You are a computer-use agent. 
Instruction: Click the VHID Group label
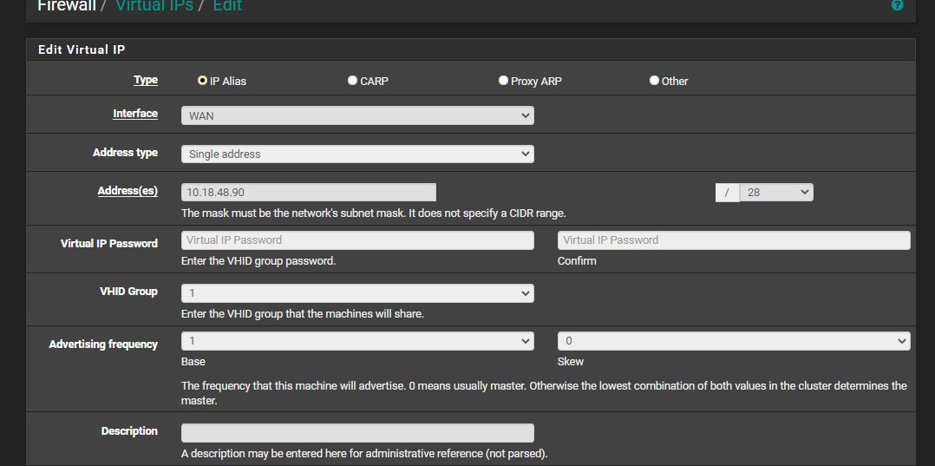128,292
